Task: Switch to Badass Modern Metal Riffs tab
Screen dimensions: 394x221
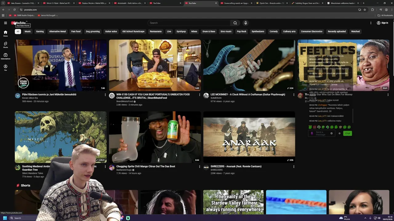Action: pos(94,3)
